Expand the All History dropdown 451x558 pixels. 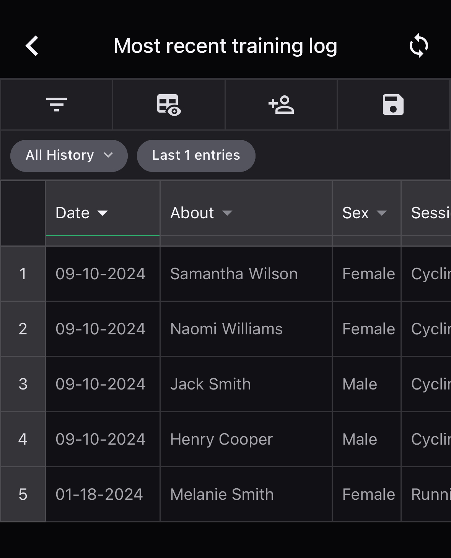(x=69, y=155)
